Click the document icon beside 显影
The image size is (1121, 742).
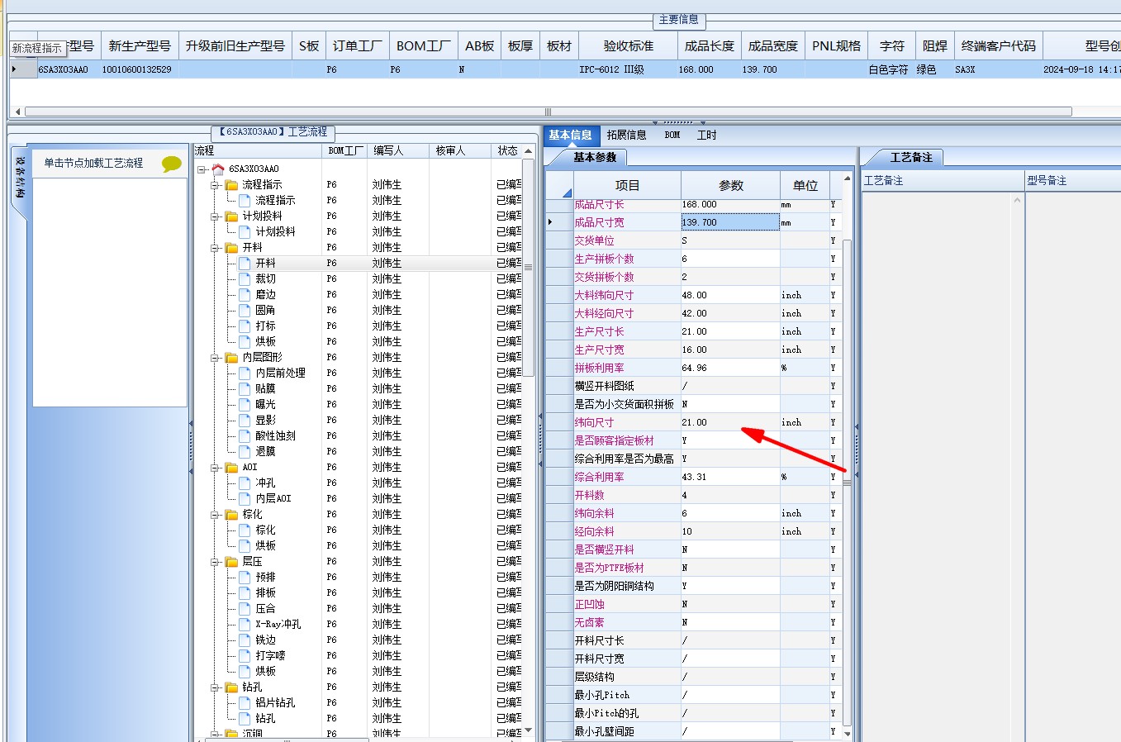(245, 420)
